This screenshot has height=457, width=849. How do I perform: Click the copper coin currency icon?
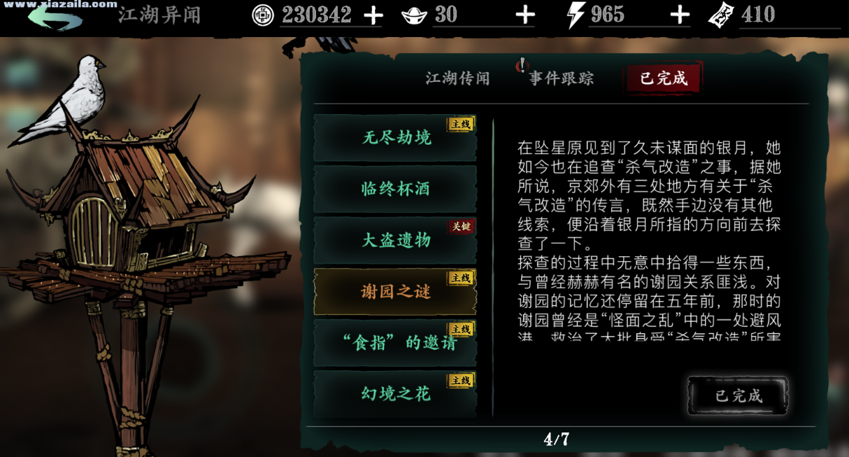(x=263, y=15)
